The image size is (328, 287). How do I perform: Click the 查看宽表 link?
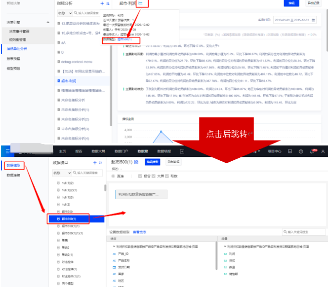click(x=139, y=232)
